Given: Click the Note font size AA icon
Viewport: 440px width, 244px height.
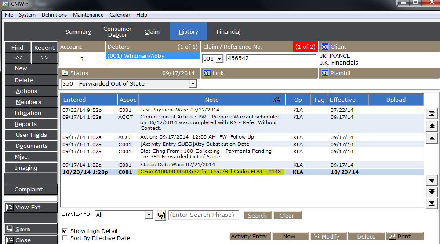Looking at the screenshot, I should point(276,100).
